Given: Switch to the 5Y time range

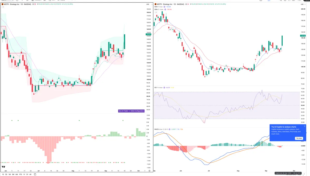Looking at the screenshot, I should (x=27, y=174).
